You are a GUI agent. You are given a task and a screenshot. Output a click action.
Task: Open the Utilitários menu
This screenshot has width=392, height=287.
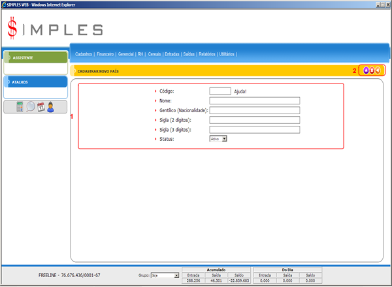[x=227, y=54]
